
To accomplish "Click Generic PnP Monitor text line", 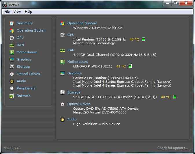I will coord(106,78).
